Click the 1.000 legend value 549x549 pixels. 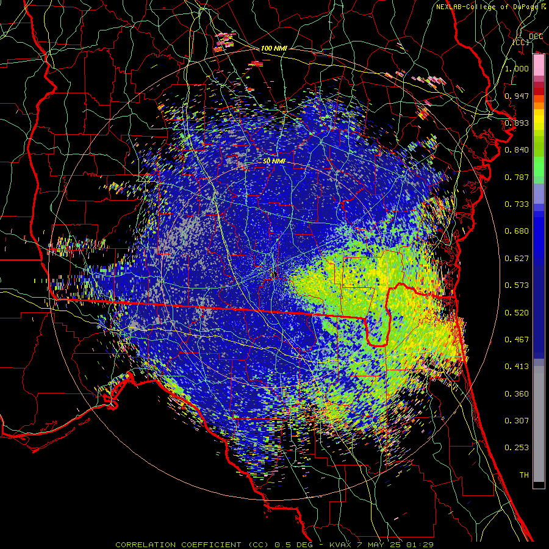pos(517,68)
